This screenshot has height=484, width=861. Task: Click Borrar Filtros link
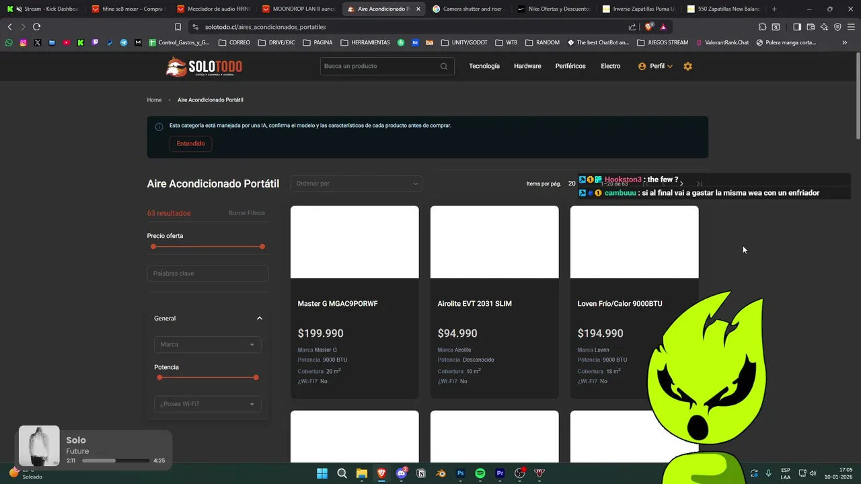pos(247,213)
